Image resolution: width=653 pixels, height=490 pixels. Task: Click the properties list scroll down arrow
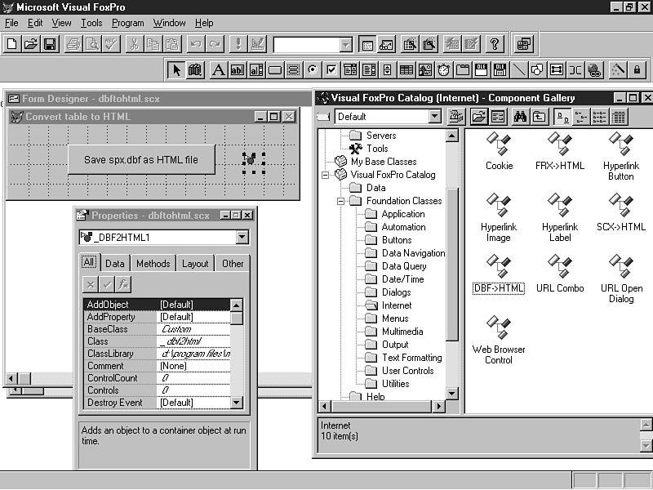tap(237, 402)
